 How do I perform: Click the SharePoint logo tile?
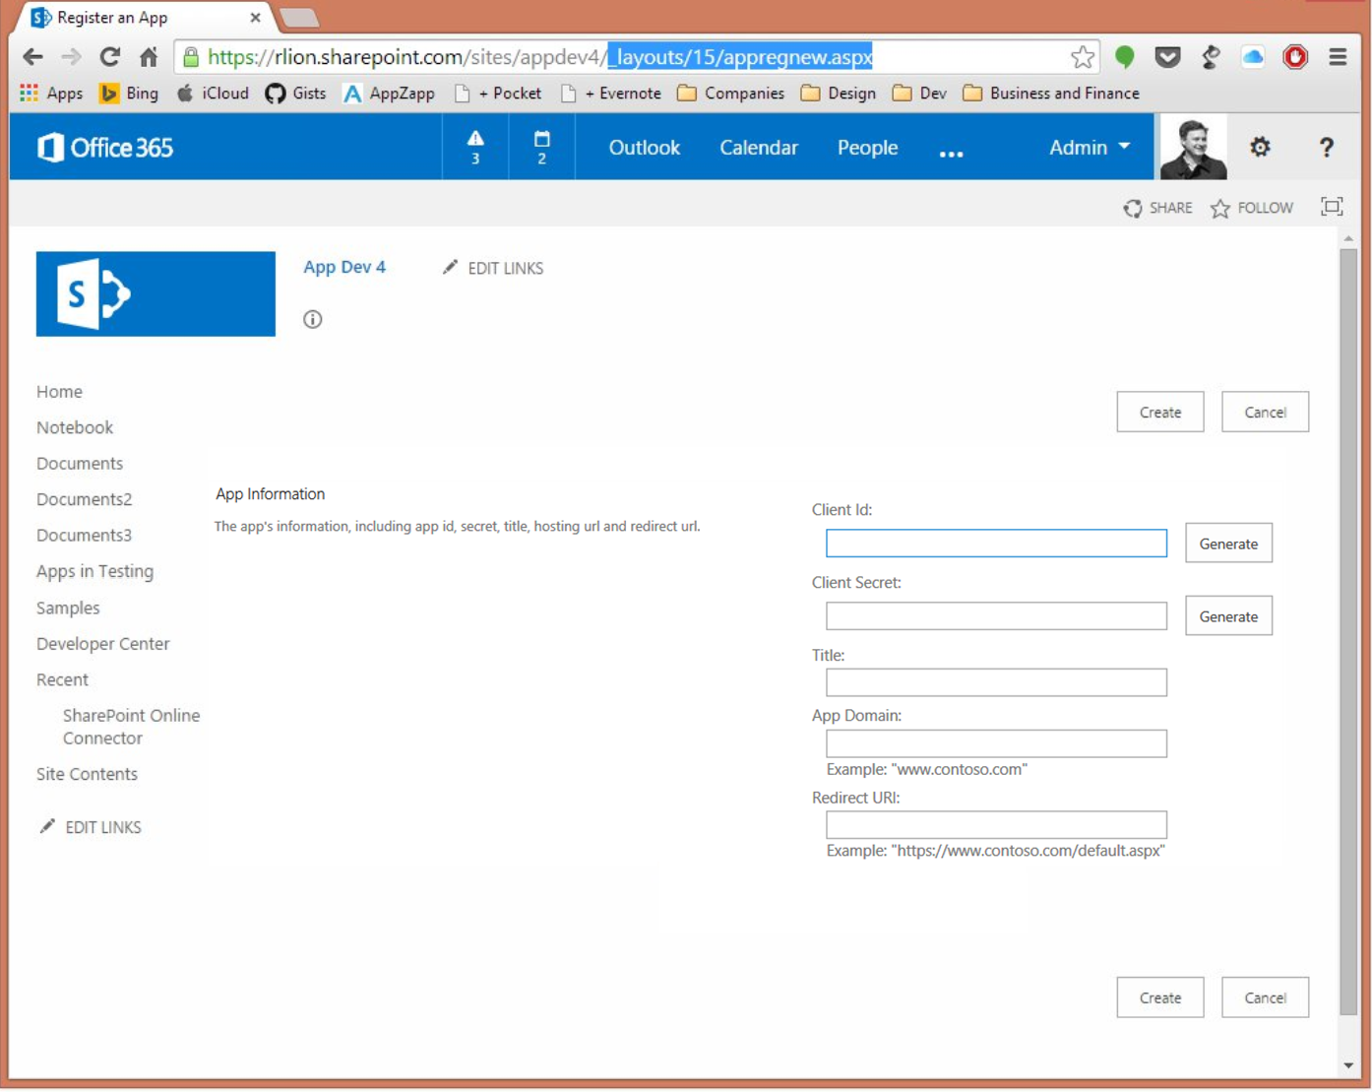point(155,292)
